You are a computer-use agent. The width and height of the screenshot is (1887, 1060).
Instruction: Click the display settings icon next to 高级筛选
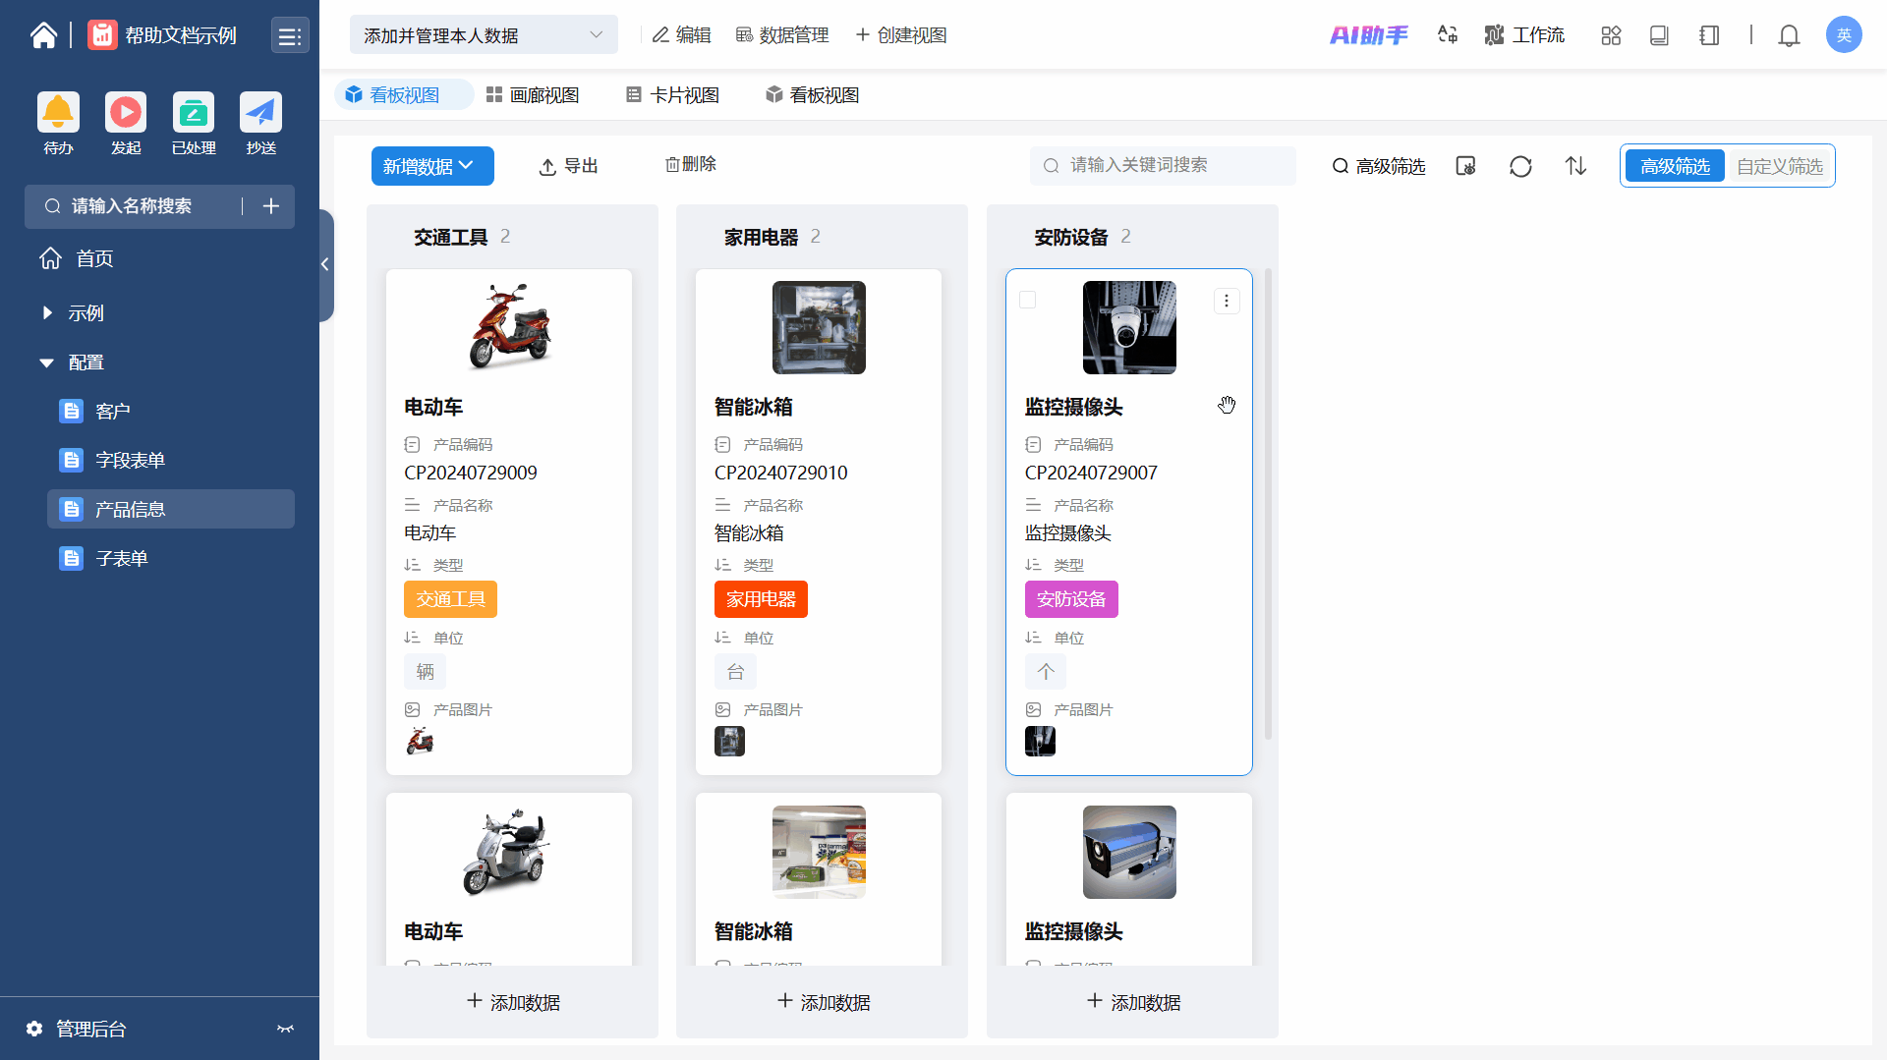coord(1465,166)
